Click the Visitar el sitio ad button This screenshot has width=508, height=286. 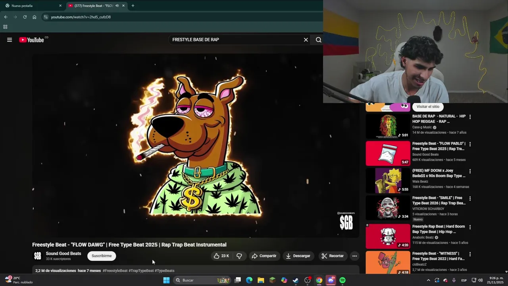pos(428,106)
